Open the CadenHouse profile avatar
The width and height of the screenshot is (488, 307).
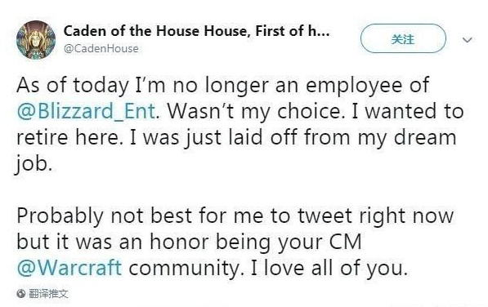36,40
